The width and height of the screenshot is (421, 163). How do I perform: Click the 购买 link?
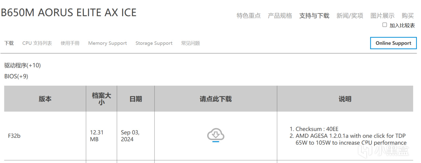pyautogui.click(x=408, y=15)
